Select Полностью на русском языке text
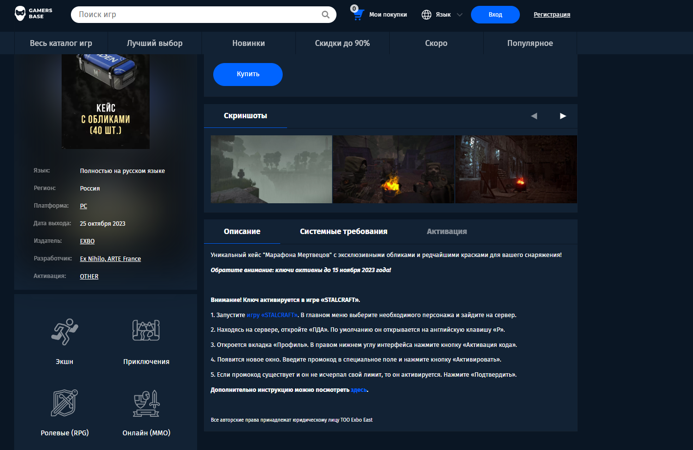Image resolution: width=693 pixels, height=450 pixels. tap(122, 171)
